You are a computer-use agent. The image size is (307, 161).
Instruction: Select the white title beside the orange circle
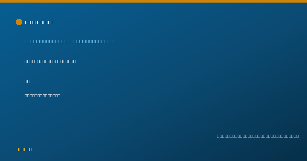pos(39,22)
